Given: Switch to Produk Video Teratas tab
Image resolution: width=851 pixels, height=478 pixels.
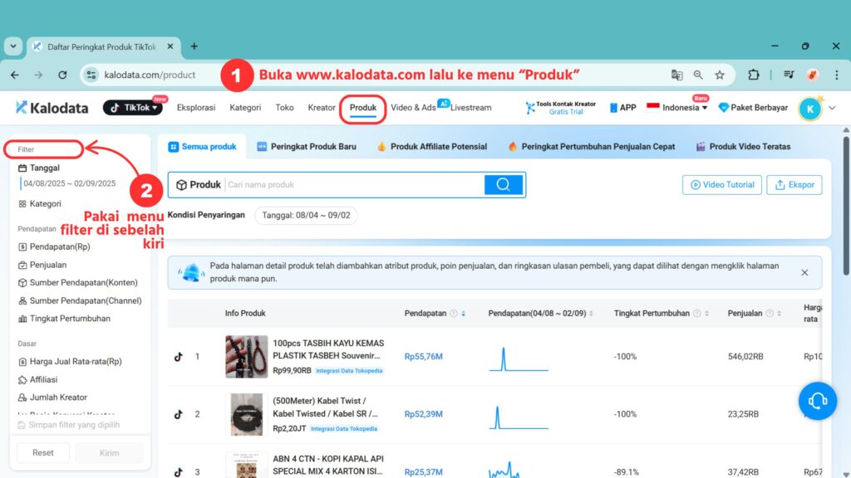Looking at the screenshot, I should click(743, 147).
